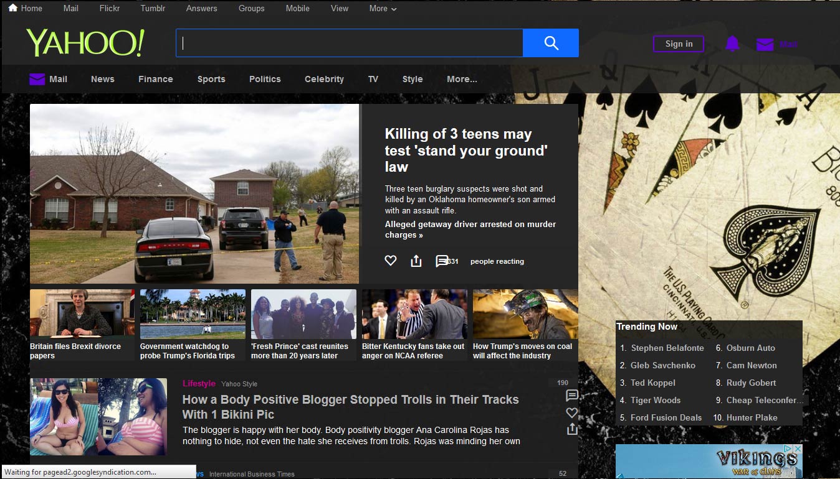Image resolution: width=840 pixels, height=479 pixels.
Task: Share the featured story about 3 teens
Action: [416, 261]
